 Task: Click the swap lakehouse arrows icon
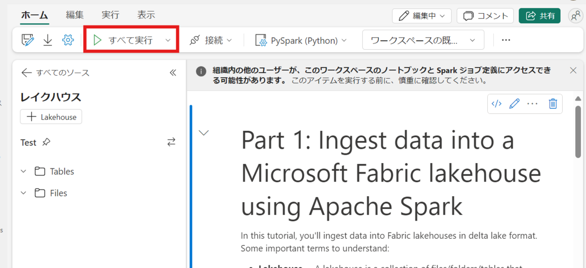[171, 142]
